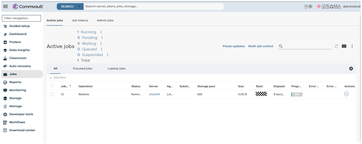The height and width of the screenshot is (144, 362).
Task: Open the oracle11 server link
Action: (154, 94)
